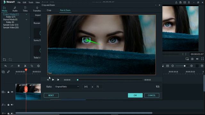This screenshot has height=115, width=205.
Task: Open the speed icon in timeline toolbar
Action: 38,66
